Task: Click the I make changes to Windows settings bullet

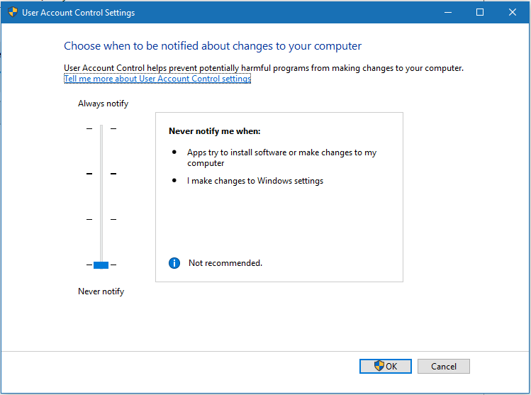Action: (255, 181)
